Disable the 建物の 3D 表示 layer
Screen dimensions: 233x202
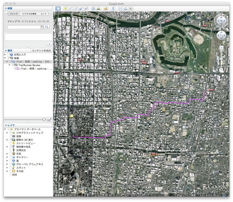click(11, 140)
